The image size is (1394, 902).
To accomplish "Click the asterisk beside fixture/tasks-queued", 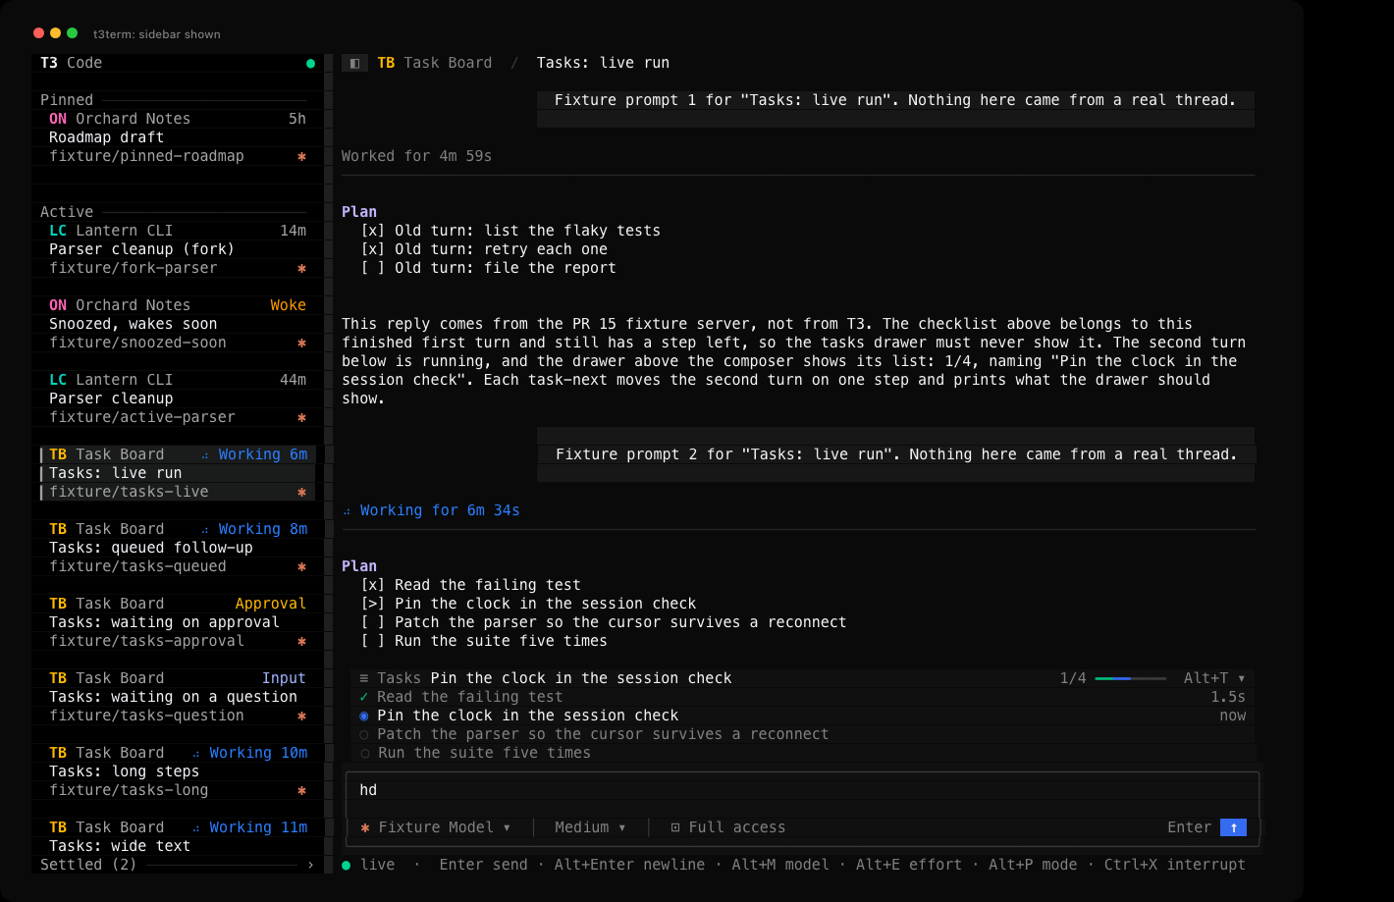I will pyautogui.click(x=301, y=566).
